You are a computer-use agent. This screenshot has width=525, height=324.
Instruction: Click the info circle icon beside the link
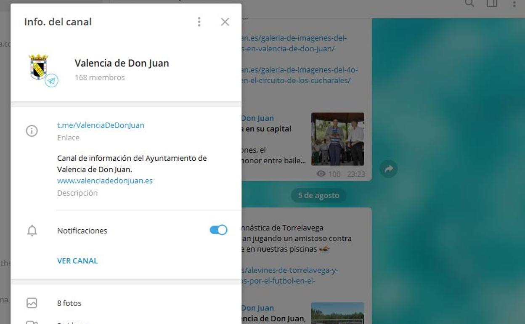click(32, 131)
